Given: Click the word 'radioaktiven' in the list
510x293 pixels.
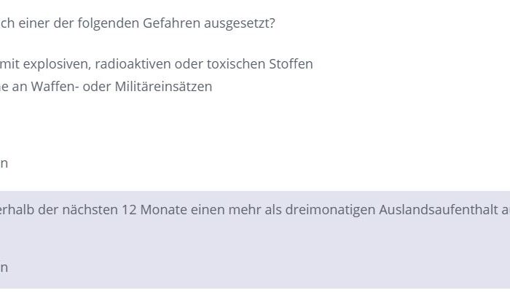Looking at the screenshot, I should [x=133, y=64].
